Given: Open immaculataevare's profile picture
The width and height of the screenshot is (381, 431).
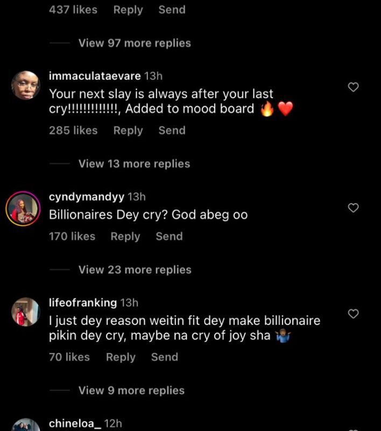Looking at the screenshot, I should (25, 86).
